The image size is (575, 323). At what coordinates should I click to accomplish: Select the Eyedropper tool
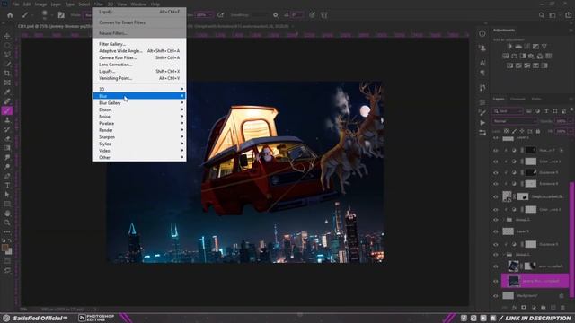pyautogui.click(x=7, y=92)
